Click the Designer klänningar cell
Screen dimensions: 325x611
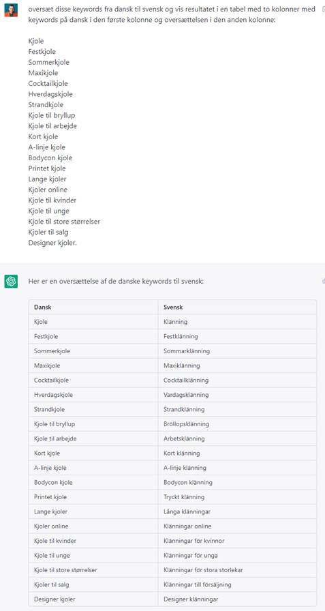(237, 599)
